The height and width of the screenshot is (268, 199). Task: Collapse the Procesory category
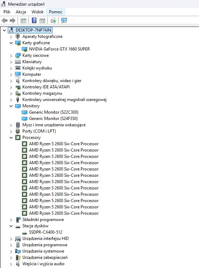[x=11, y=138]
